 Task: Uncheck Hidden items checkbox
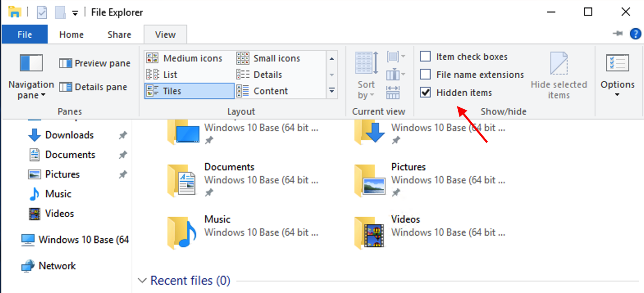[425, 92]
